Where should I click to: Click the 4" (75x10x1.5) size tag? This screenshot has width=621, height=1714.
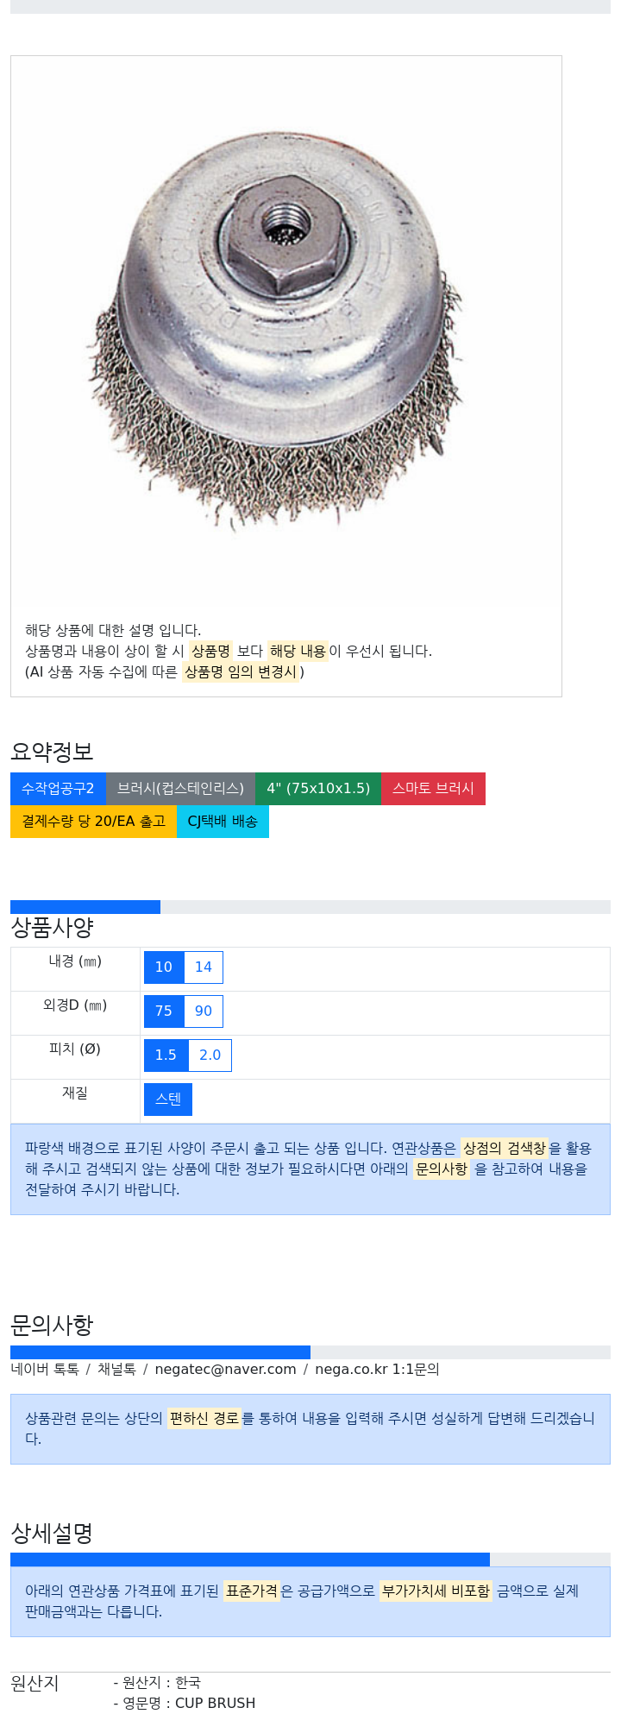click(x=317, y=789)
